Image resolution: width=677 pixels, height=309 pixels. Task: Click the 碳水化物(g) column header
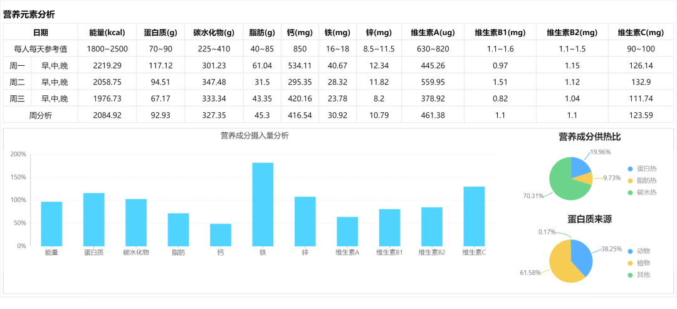(x=214, y=32)
